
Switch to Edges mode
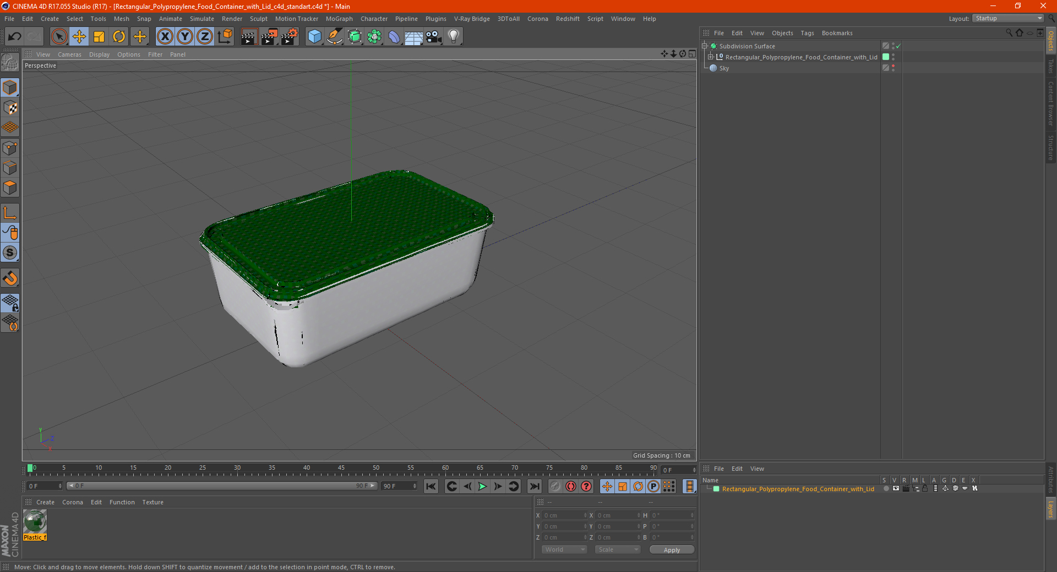tap(10, 168)
